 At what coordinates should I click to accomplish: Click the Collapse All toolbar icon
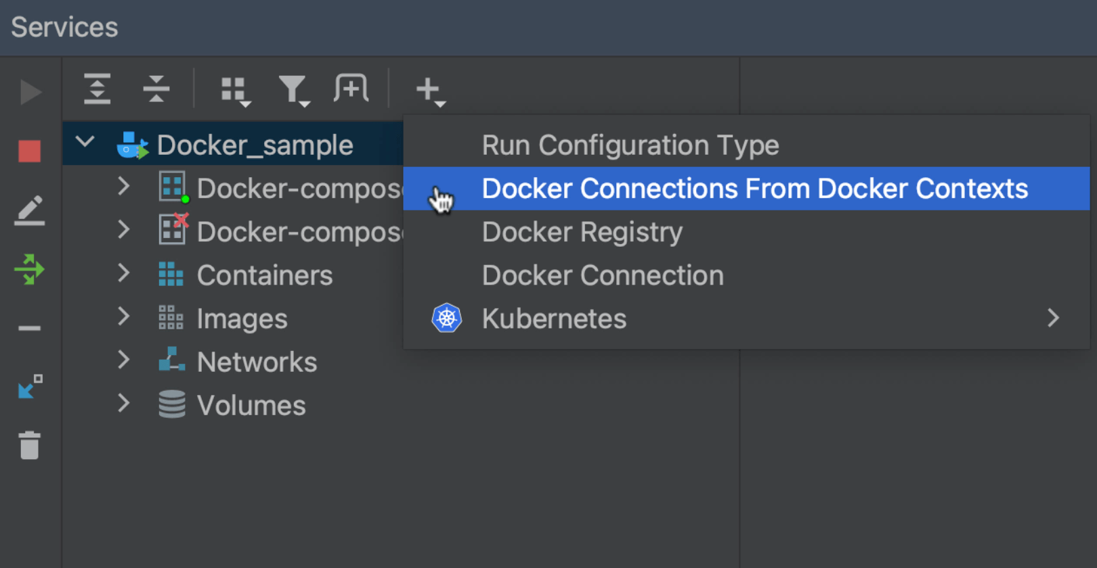(156, 89)
